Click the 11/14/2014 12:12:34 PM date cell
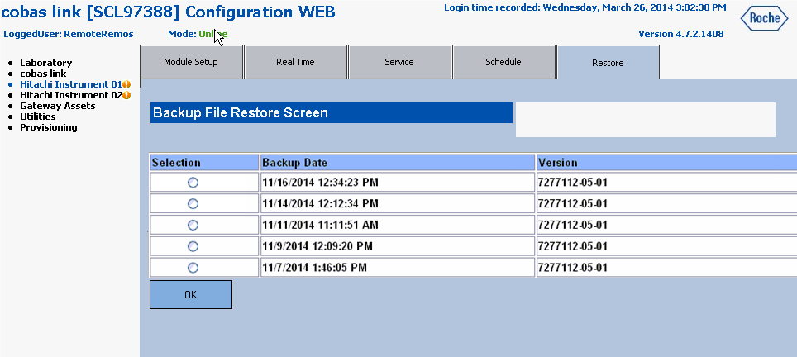The height and width of the screenshot is (357, 797). pyautogui.click(x=398, y=203)
